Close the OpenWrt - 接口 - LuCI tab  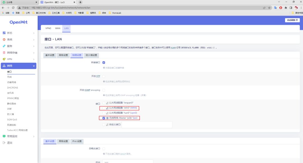pos(75,2)
